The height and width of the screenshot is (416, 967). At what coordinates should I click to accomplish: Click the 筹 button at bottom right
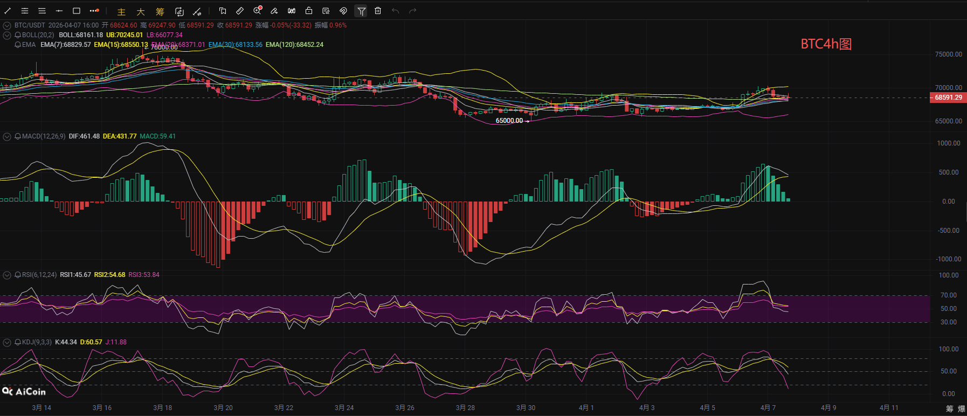(949, 409)
